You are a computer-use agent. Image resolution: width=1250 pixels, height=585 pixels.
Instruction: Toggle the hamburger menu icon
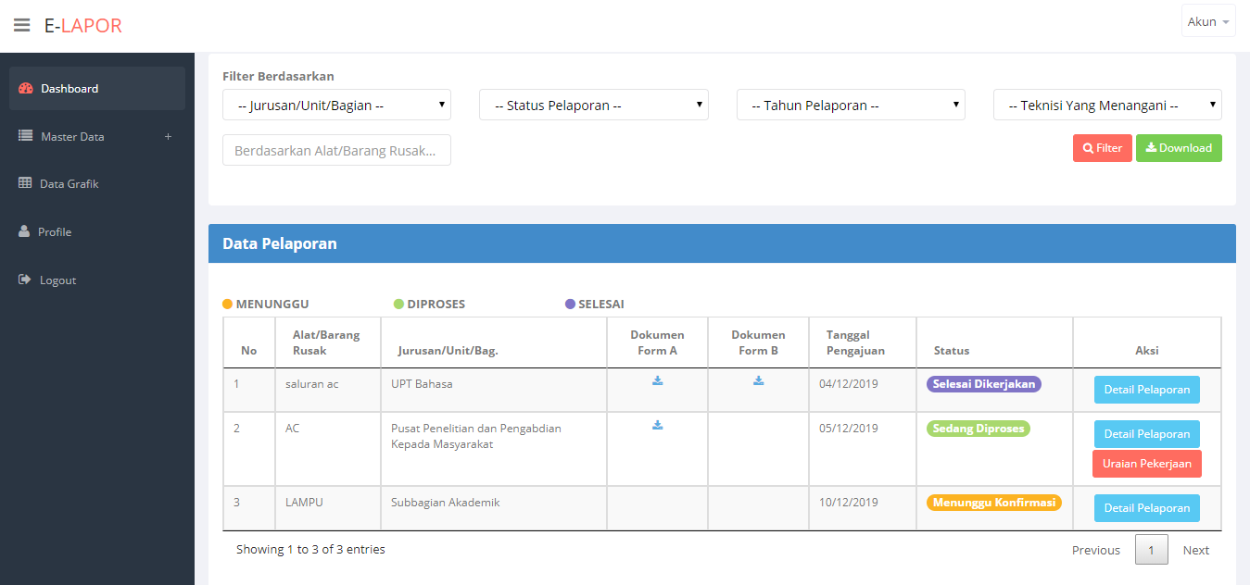21,25
